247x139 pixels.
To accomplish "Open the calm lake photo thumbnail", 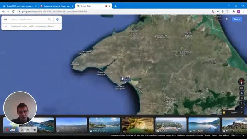I will pos(204,125).
